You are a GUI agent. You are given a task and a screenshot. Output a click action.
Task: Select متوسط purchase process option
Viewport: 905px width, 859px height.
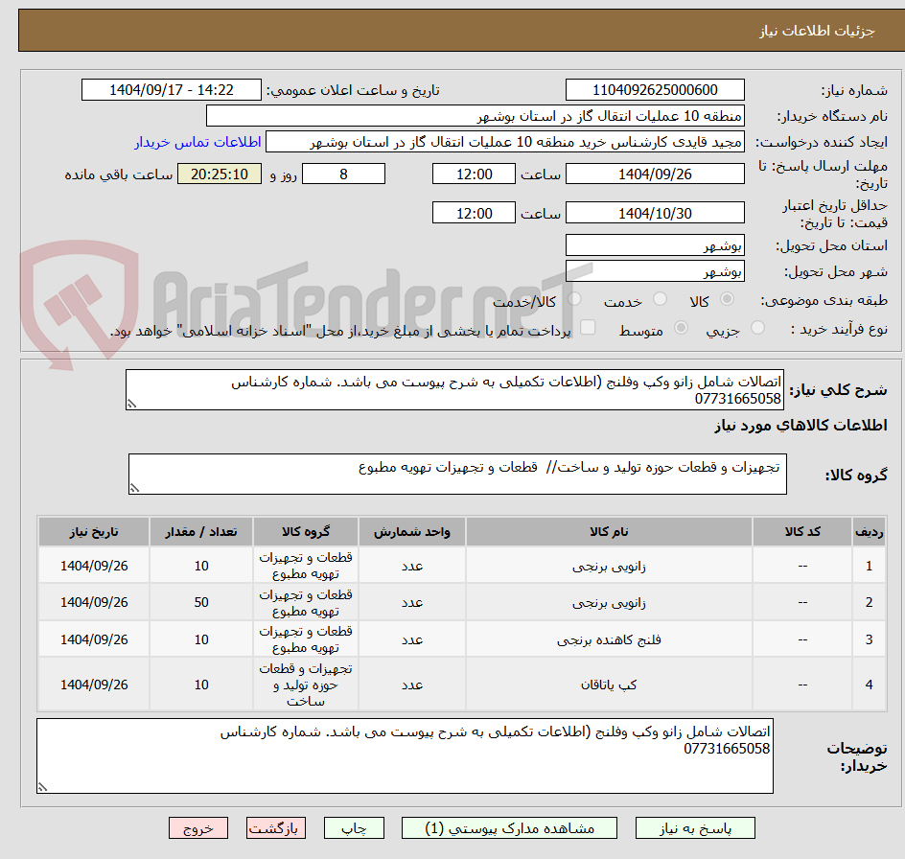coord(681,326)
